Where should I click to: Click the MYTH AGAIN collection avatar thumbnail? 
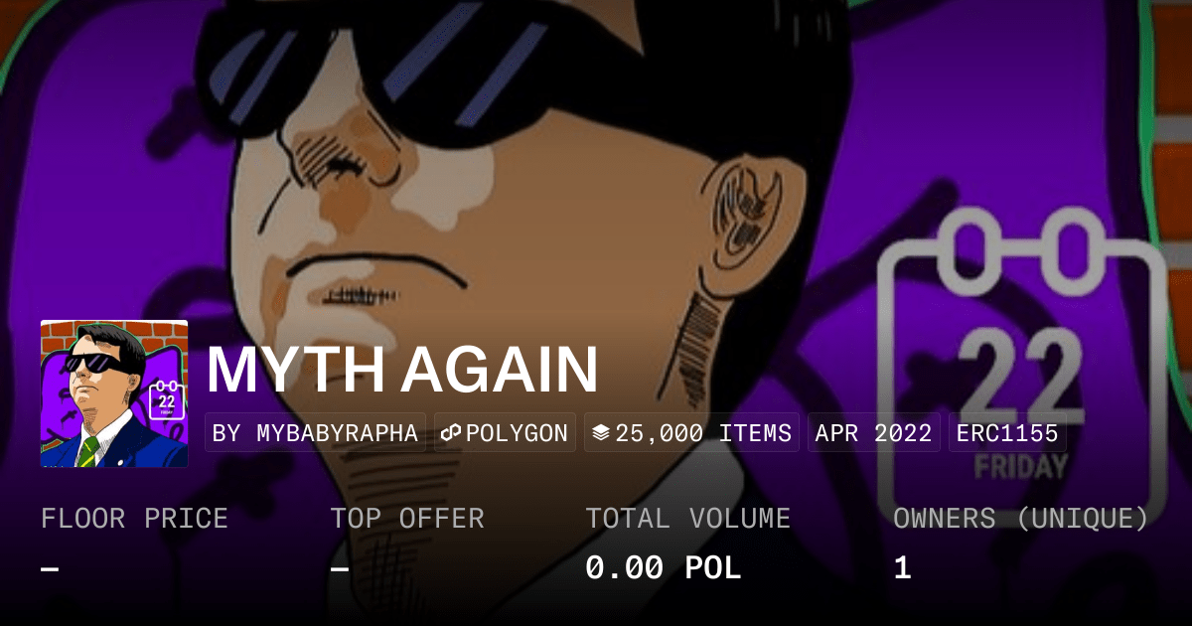click(114, 393)
